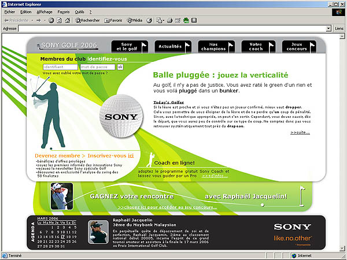The width and height of the screenshot is (347, 260).
Task: Click the SONY GOLF 2006 logo
Action: click(x=68, y=46)
